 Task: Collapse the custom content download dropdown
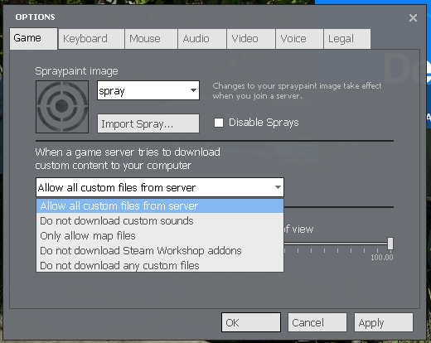point(160,187)
